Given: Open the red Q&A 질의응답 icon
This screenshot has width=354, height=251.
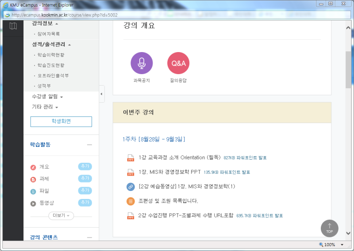Looking at the screenshot, I should tap(178, 63).
